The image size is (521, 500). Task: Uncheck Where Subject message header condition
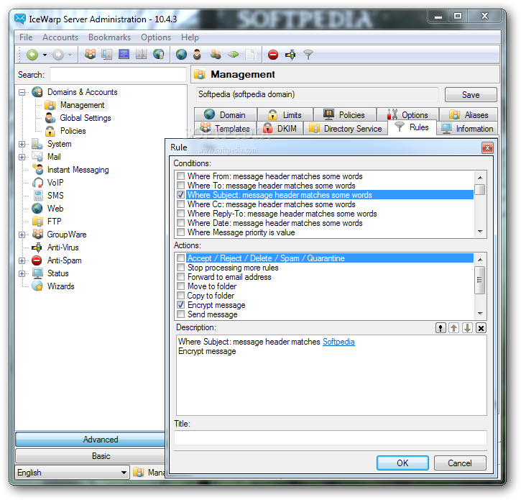(181, 195)
